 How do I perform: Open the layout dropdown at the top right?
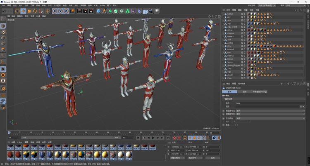coord(296,5)
